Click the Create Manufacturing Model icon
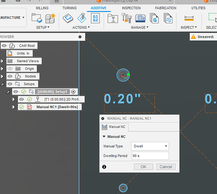This screenshot has height=194, width=217. [50, 18]
